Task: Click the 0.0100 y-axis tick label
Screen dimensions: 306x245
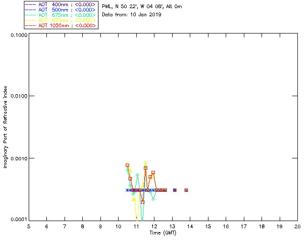Action: 19,96
